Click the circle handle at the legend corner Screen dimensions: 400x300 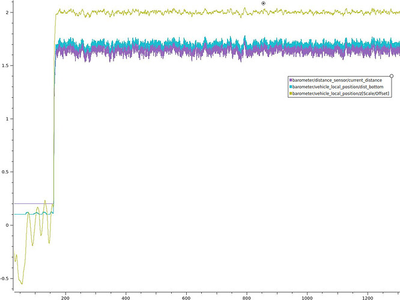click(x=392, y=76)
